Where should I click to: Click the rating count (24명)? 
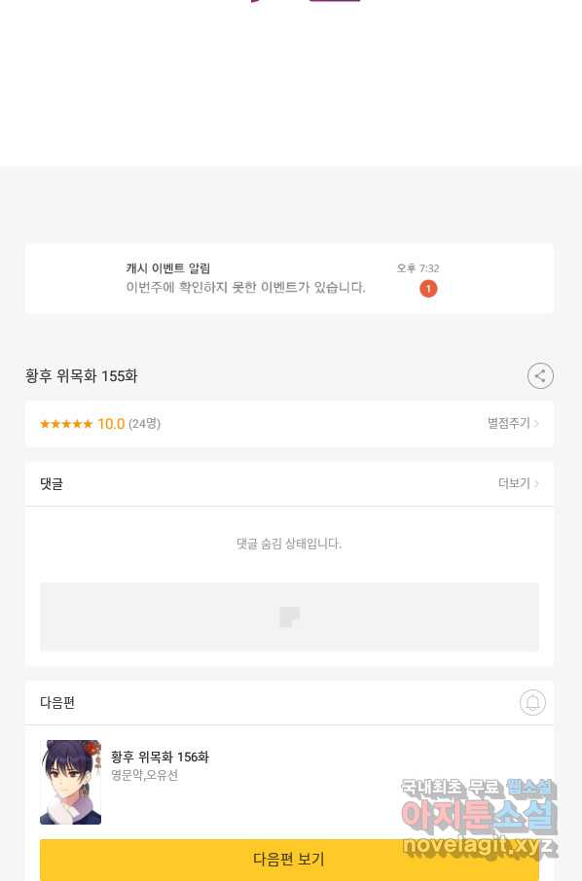click(144, 424)
